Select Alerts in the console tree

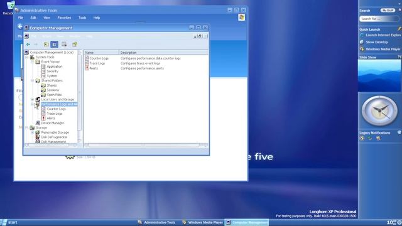pyautogui.click(x=51, y=118)
